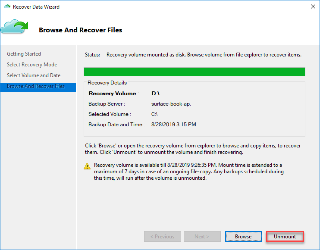Select the Getting Started step
This screenshot has height=250, width=320.
tap(24, 54)
